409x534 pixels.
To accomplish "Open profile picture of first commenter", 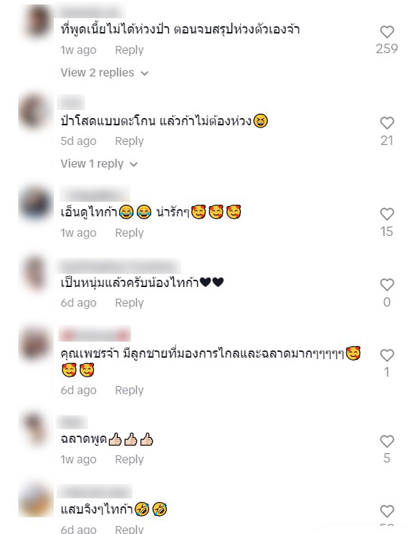I will (x=36, y=21).
